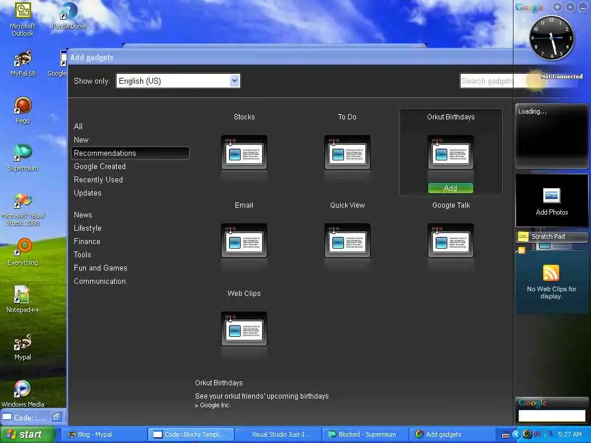
Task: Open the Stocks gadget thumbnail
Action: pos(244,152)
